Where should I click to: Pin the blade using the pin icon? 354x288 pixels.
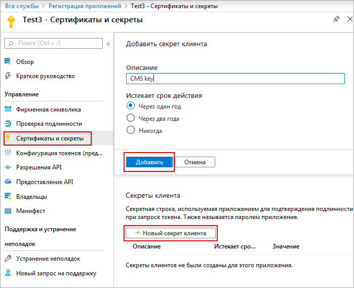(x=336, y=19)
